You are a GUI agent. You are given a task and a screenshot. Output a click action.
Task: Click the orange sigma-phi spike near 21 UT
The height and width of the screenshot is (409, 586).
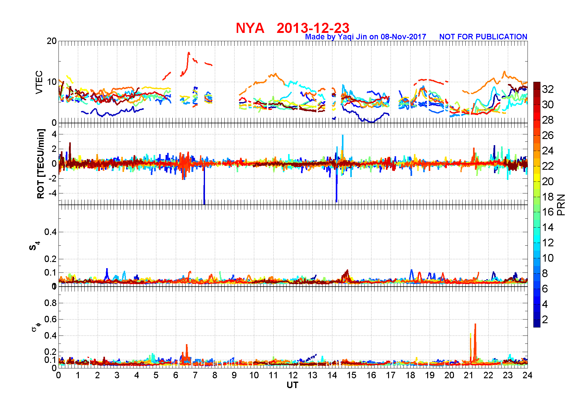coord(475,343)
